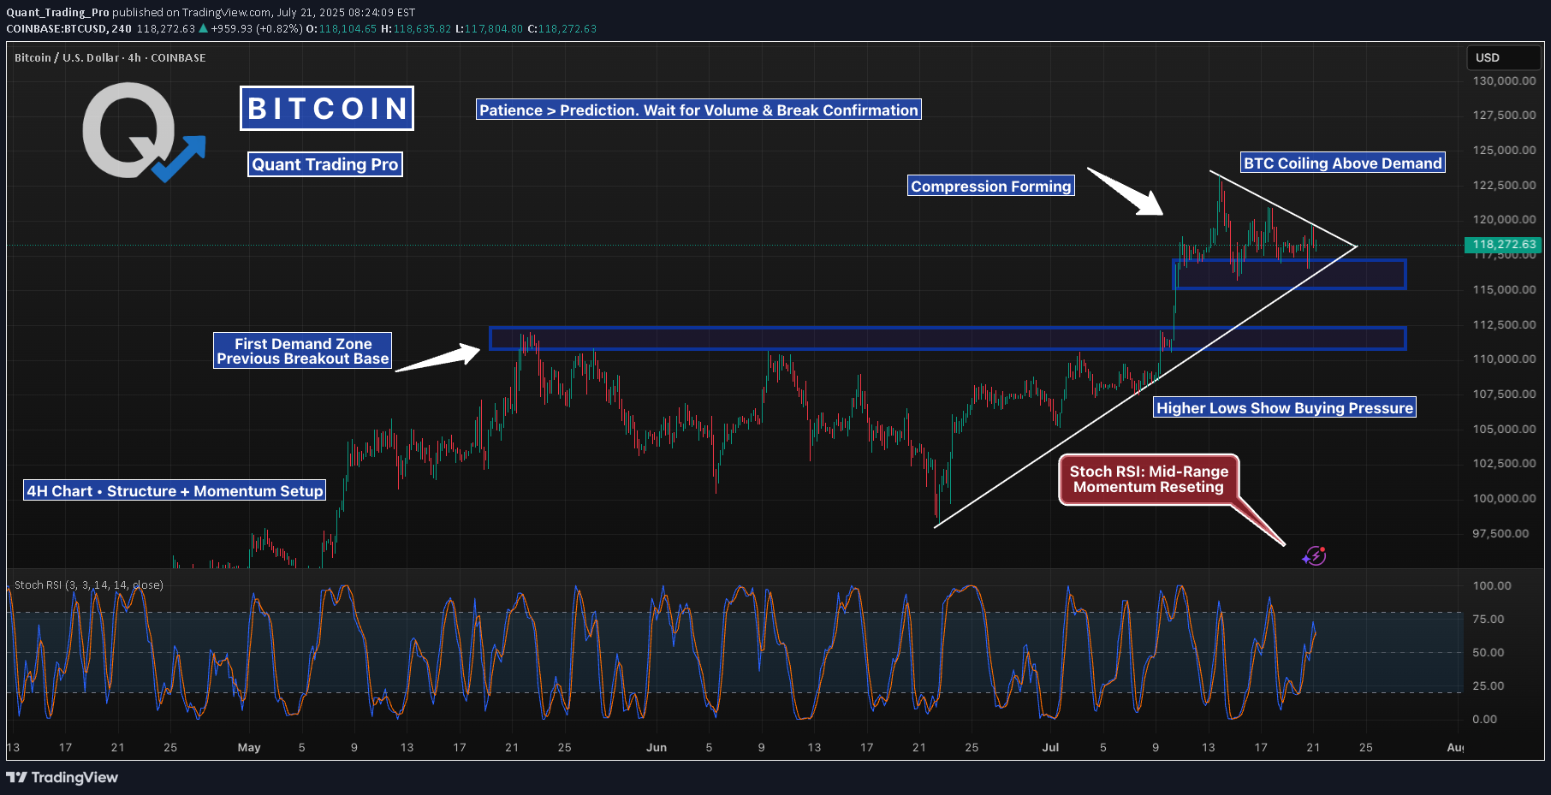Screen dimensions: 1551x795
Task: Click the 'First Demand Zone' annotation box
Action: pyautogui.click(x=303, y=351)
